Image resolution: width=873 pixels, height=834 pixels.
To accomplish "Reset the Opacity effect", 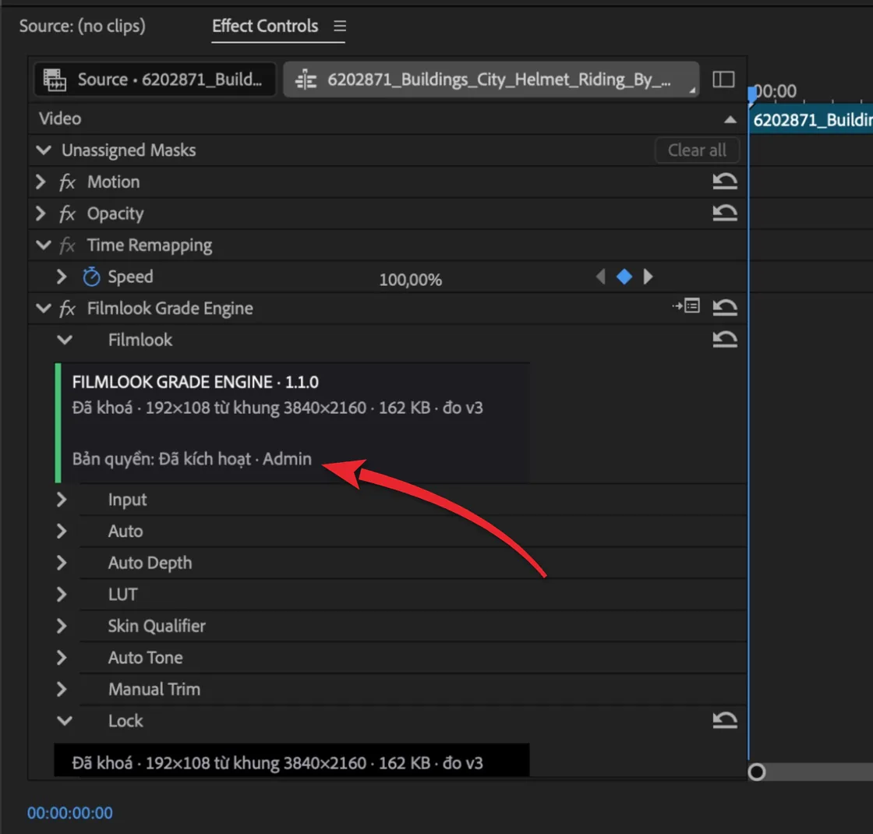I will coord(724,214).
